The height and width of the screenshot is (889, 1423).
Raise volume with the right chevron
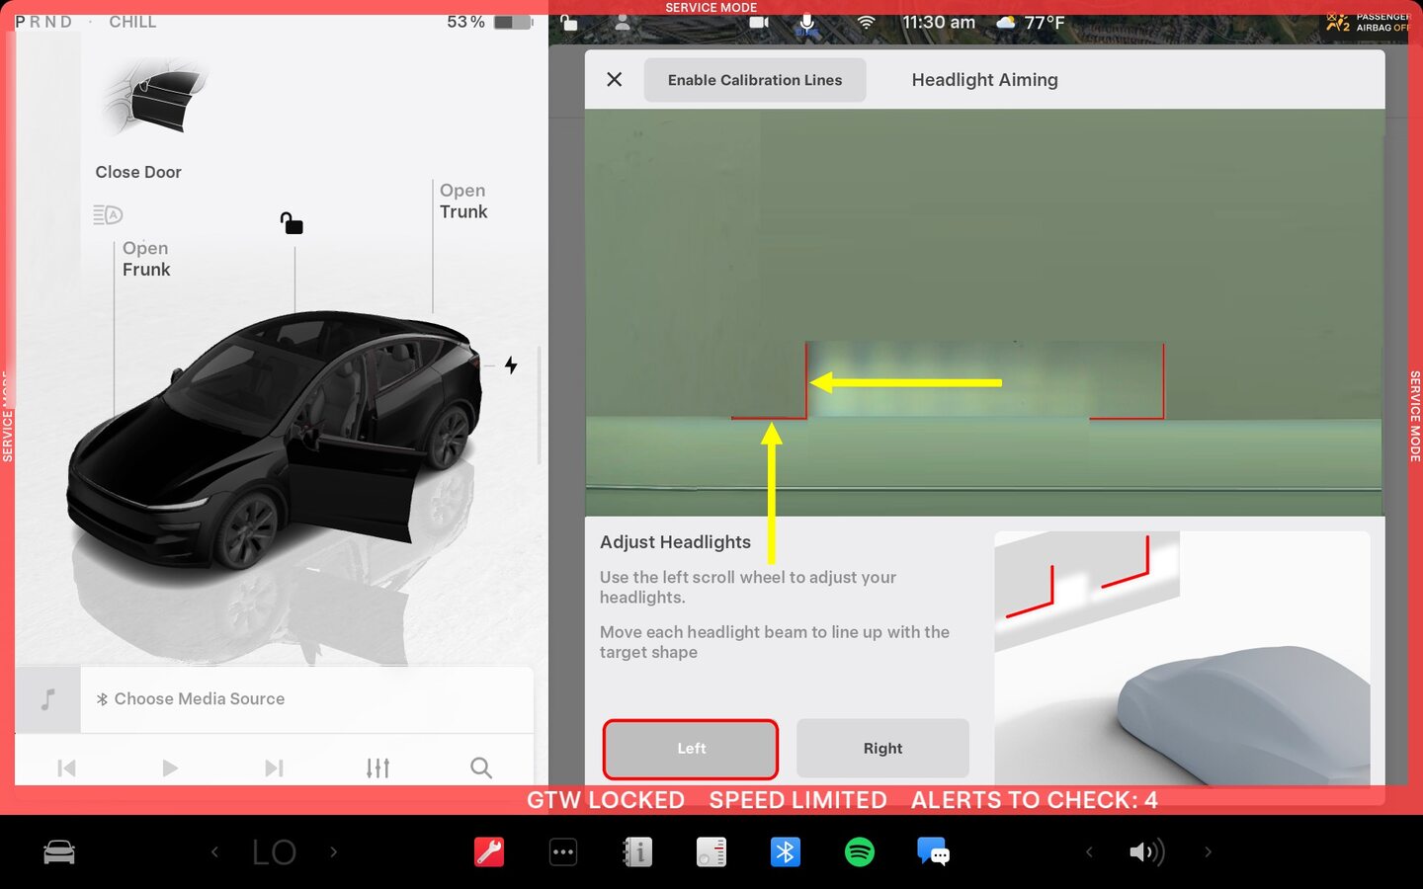click(1208, 851)
